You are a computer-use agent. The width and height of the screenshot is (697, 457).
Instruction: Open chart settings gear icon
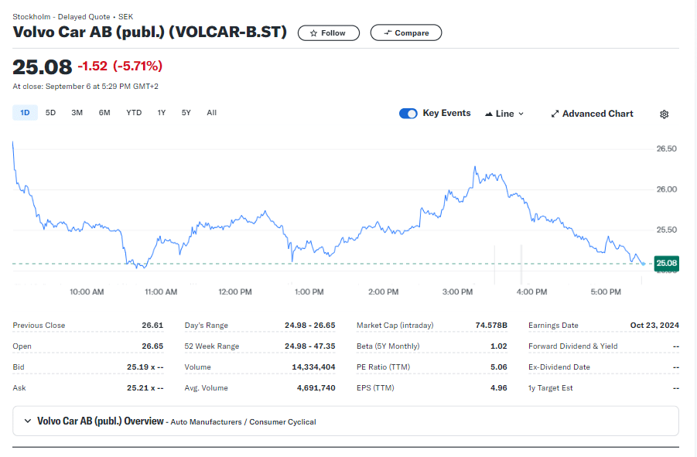coord(664,114)
